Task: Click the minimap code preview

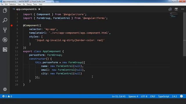Action: pyautogui.click(x=174, y=15)
